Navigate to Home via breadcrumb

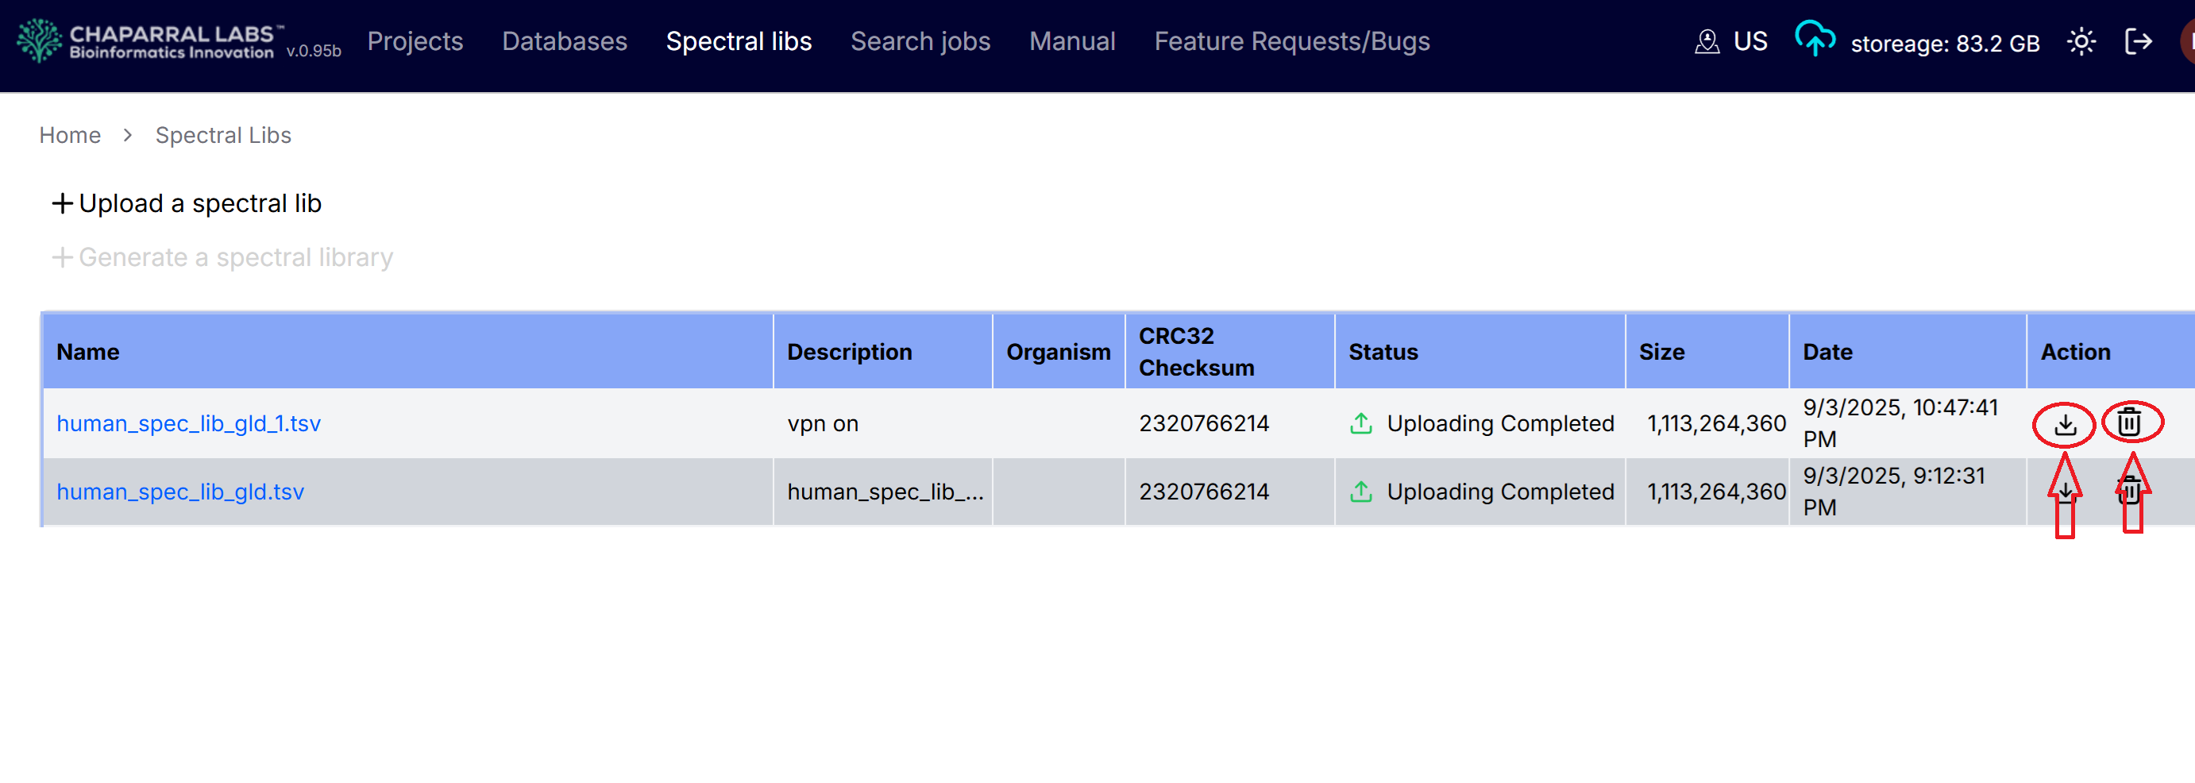point(70,136)
